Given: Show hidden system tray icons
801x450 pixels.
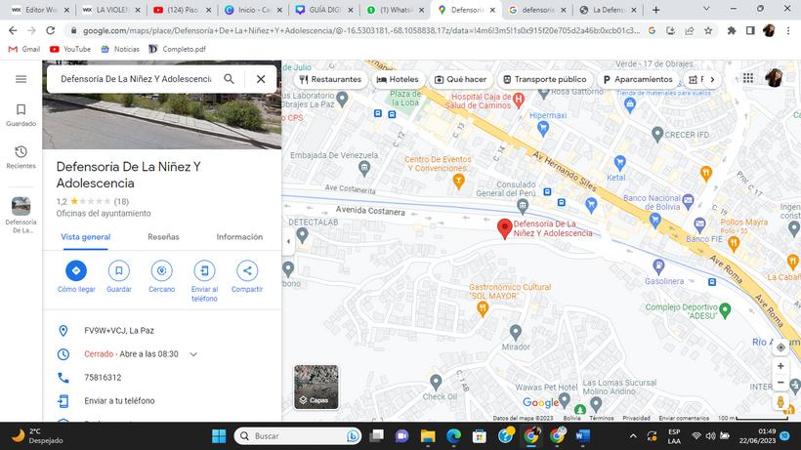Looking at the screenshot, I should (633, 436).
